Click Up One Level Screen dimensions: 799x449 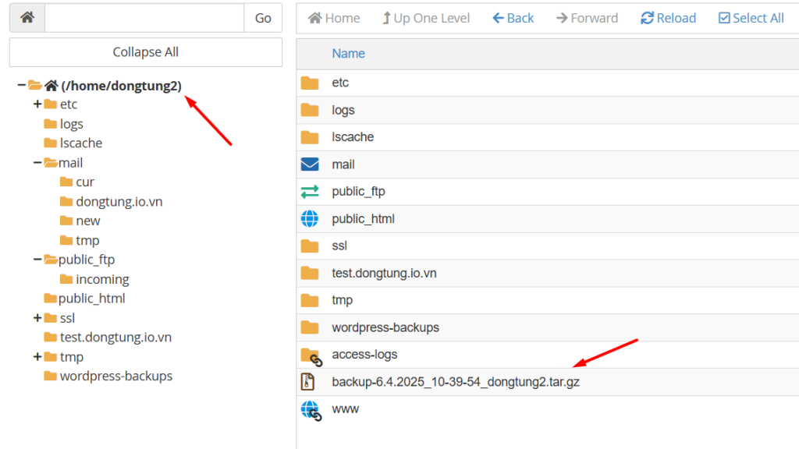coord(425,19)
